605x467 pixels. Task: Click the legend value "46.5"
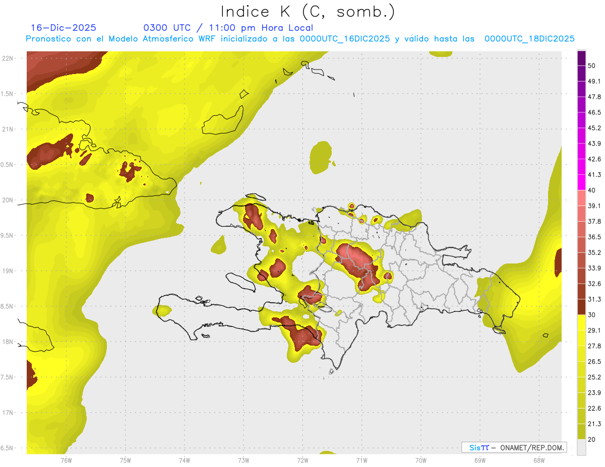[594, 112]
